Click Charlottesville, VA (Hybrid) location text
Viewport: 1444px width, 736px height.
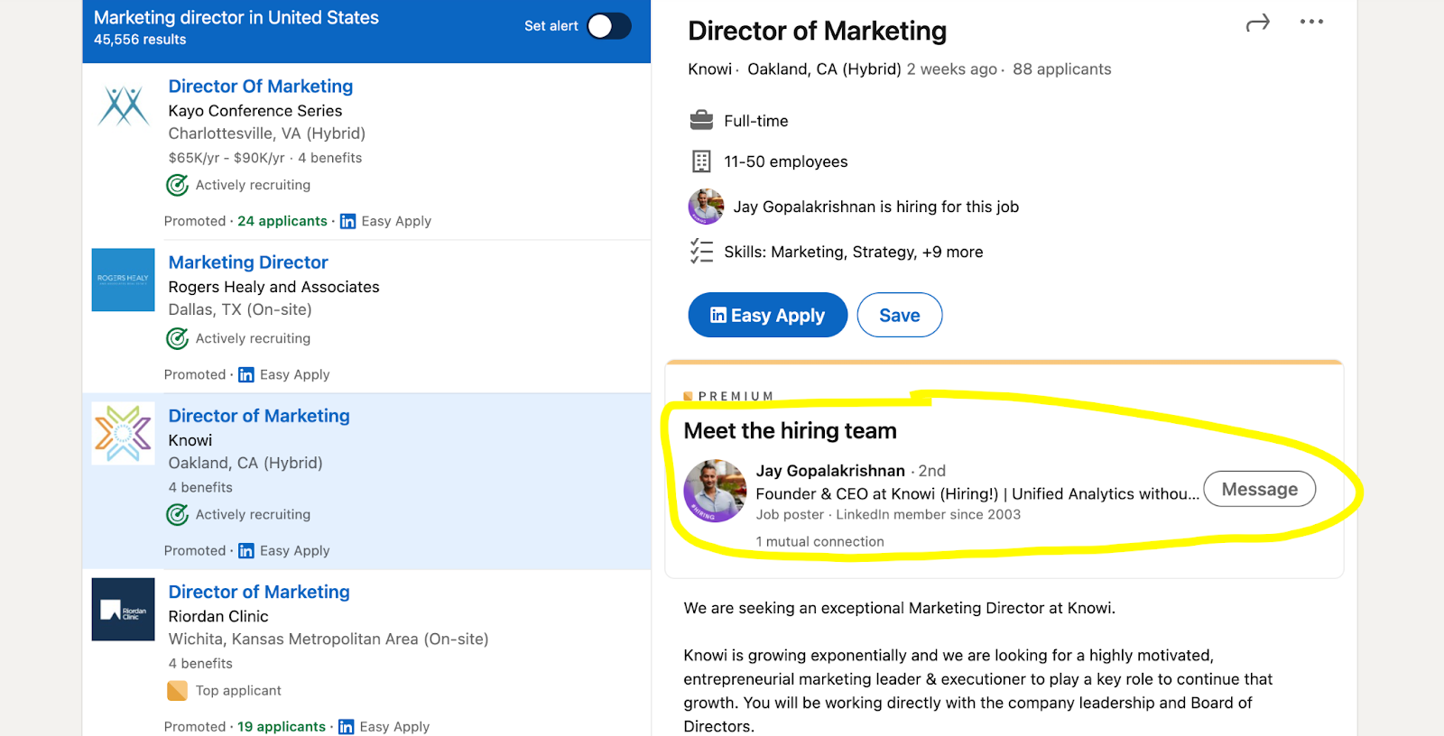tap(267, 133)
